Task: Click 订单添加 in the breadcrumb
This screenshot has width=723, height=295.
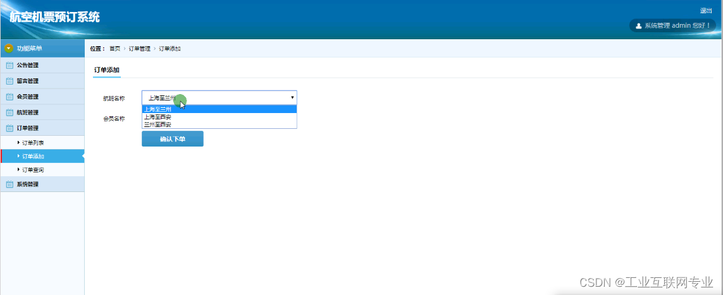Action: click(170, 48)
